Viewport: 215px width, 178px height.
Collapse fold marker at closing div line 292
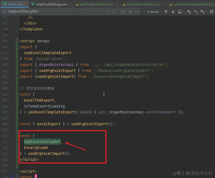click(18, 23)
